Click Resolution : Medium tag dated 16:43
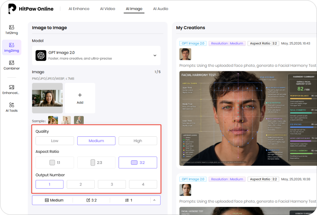This screenshot has height=215, width=317. [227, 43]
